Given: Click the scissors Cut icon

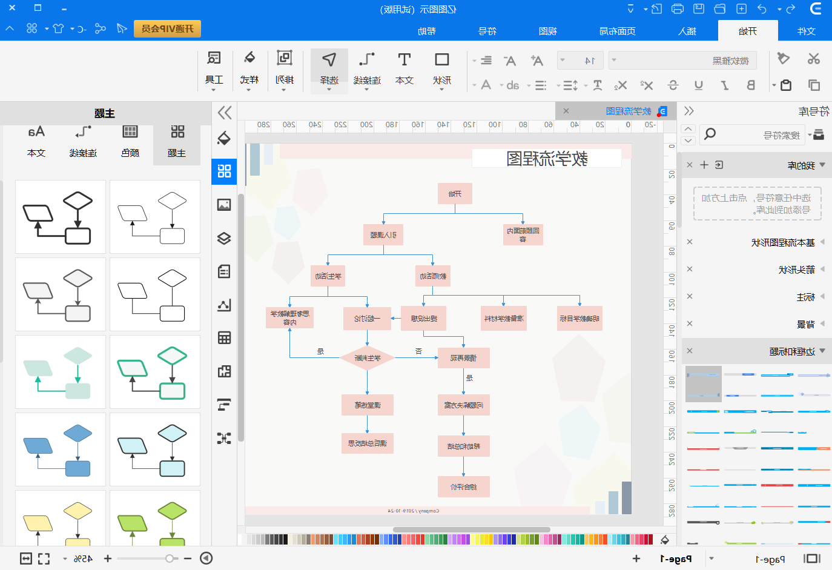Looking at the screenshot, I should tap(813, 59).
